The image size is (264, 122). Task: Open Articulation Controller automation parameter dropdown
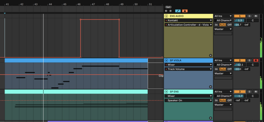(x=188, y=25)
